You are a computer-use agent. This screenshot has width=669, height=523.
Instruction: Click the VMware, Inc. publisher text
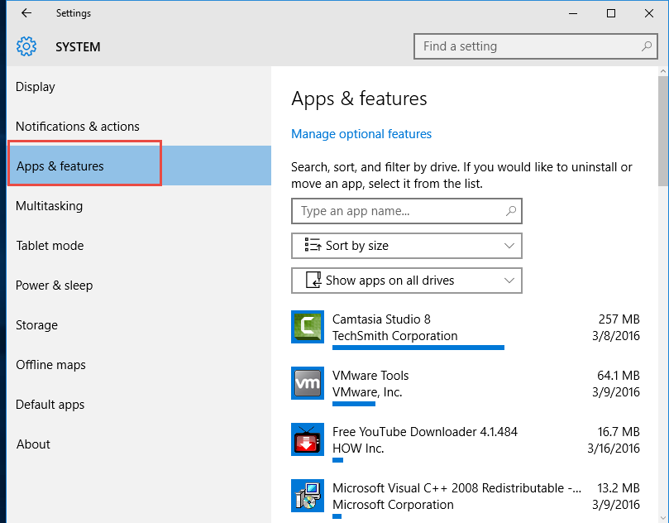tap(367, 392)
